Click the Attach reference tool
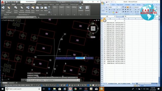This screenshot has height=91, width=162. 37,9
